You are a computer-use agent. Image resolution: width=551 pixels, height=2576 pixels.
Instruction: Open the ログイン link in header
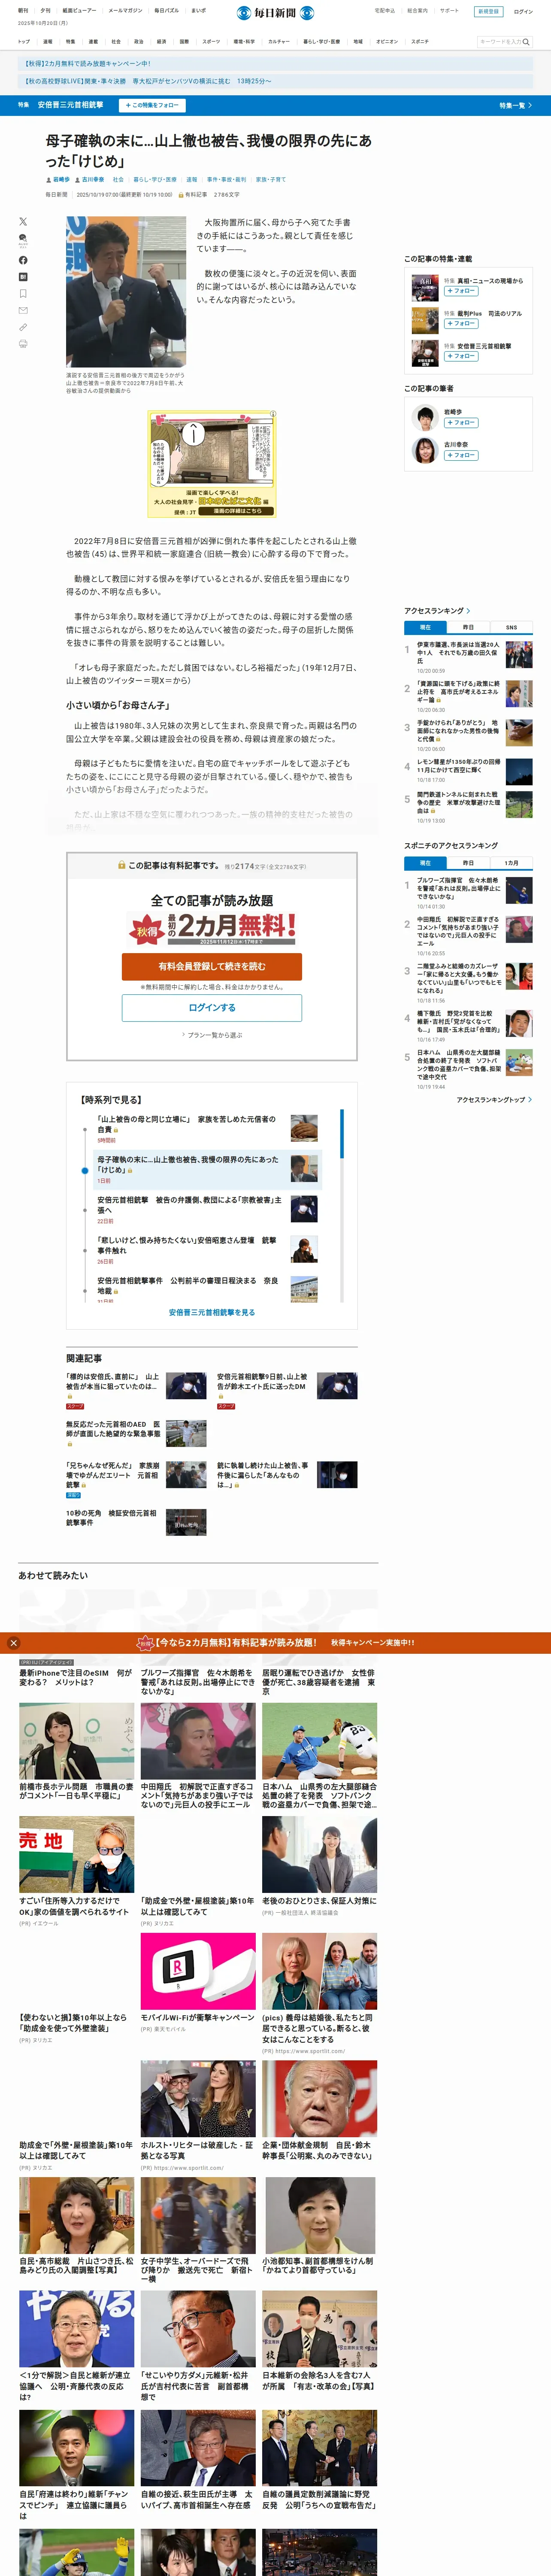523,12
